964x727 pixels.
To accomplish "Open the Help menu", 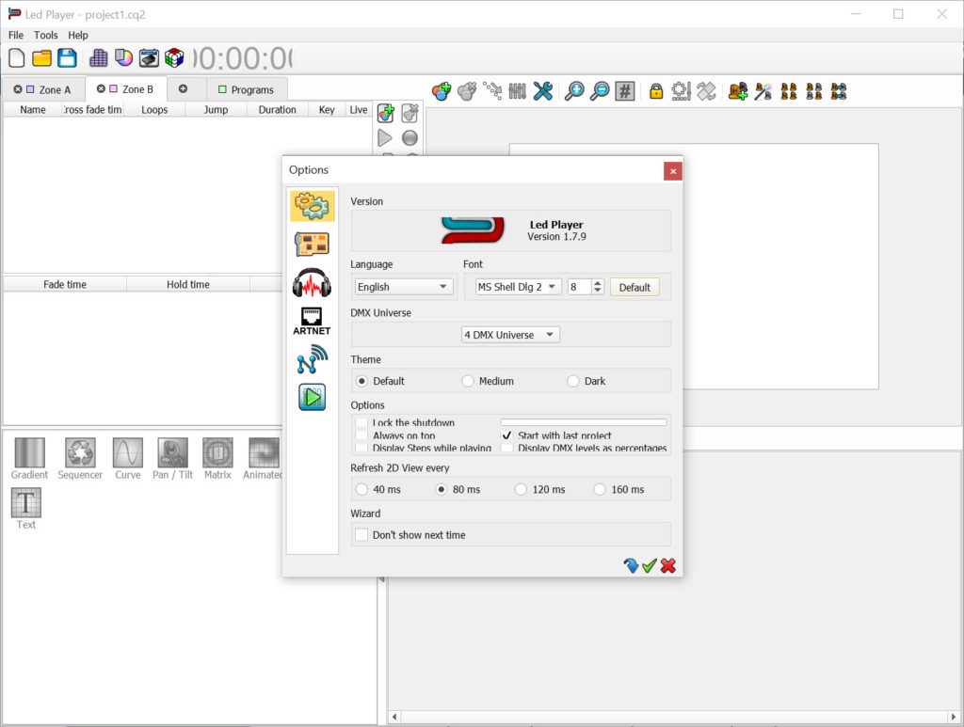I will [x=78, y=35].
